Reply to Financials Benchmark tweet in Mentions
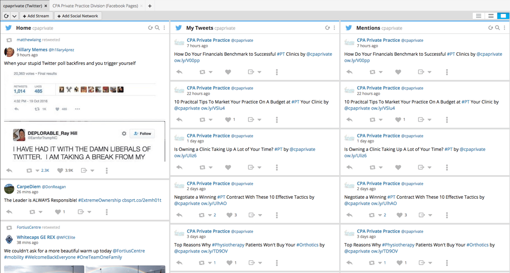The image size is (510, 273). click(349, 72)
